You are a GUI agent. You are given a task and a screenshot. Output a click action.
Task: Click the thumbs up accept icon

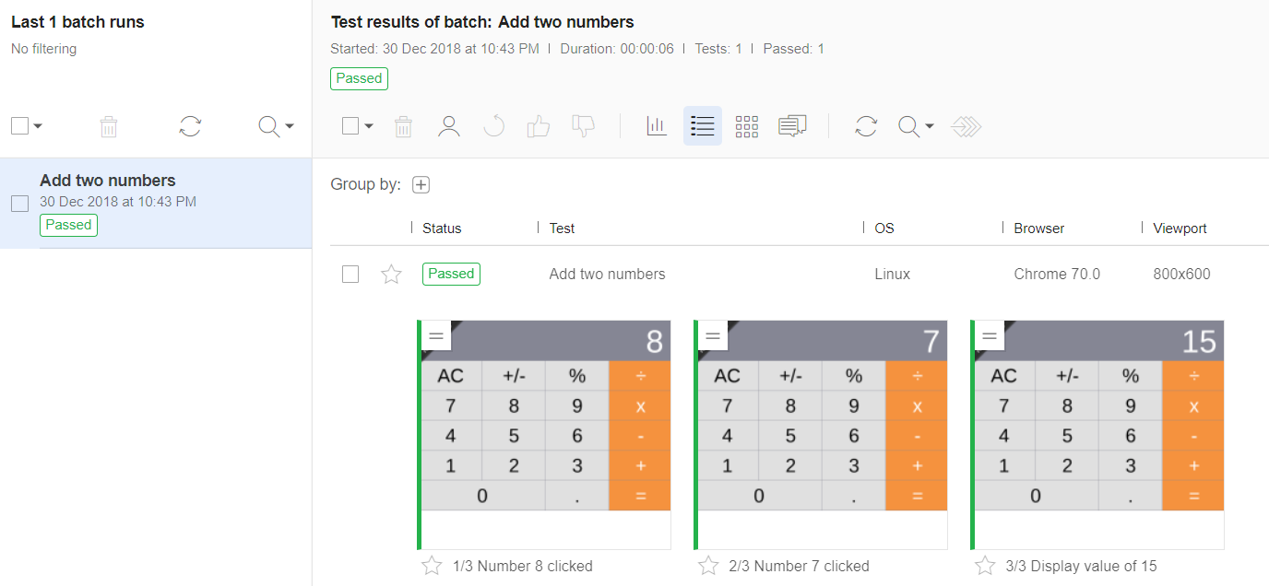(x=539, y=126)
